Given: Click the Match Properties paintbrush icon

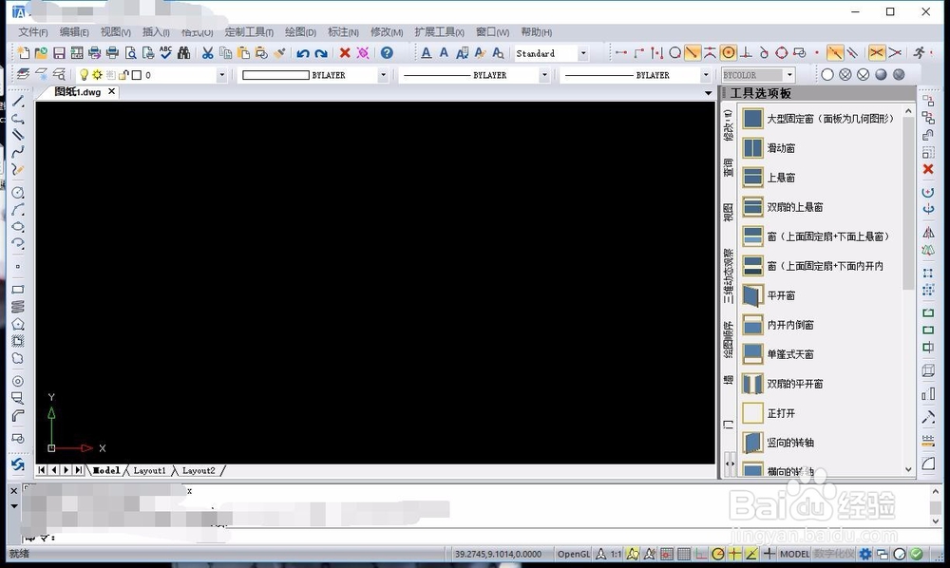Looking at the screenshot, I should [278, 53].
